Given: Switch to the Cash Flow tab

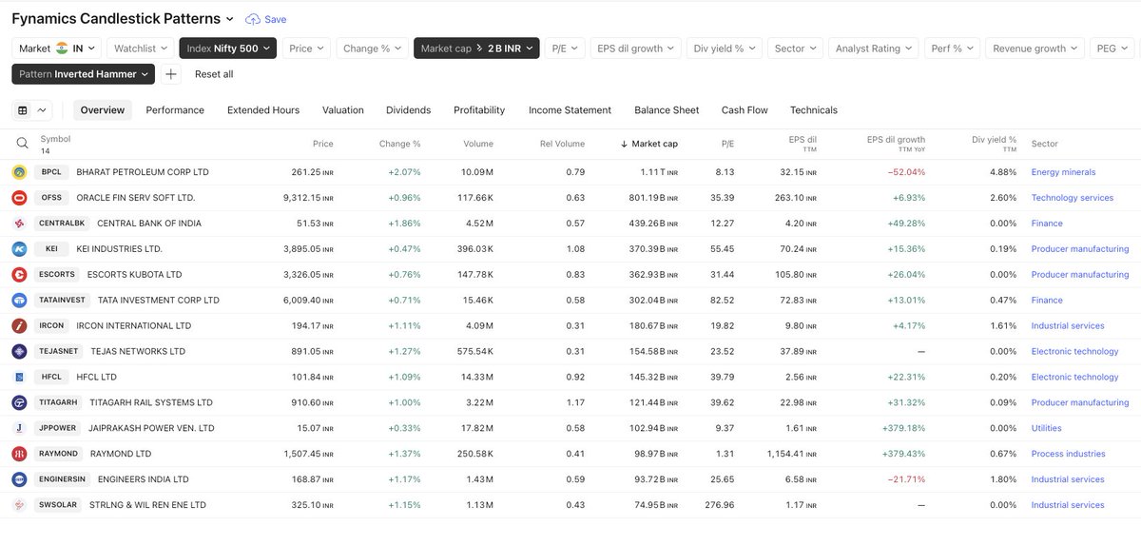Looking at the screenshot, I should point(745,110).
